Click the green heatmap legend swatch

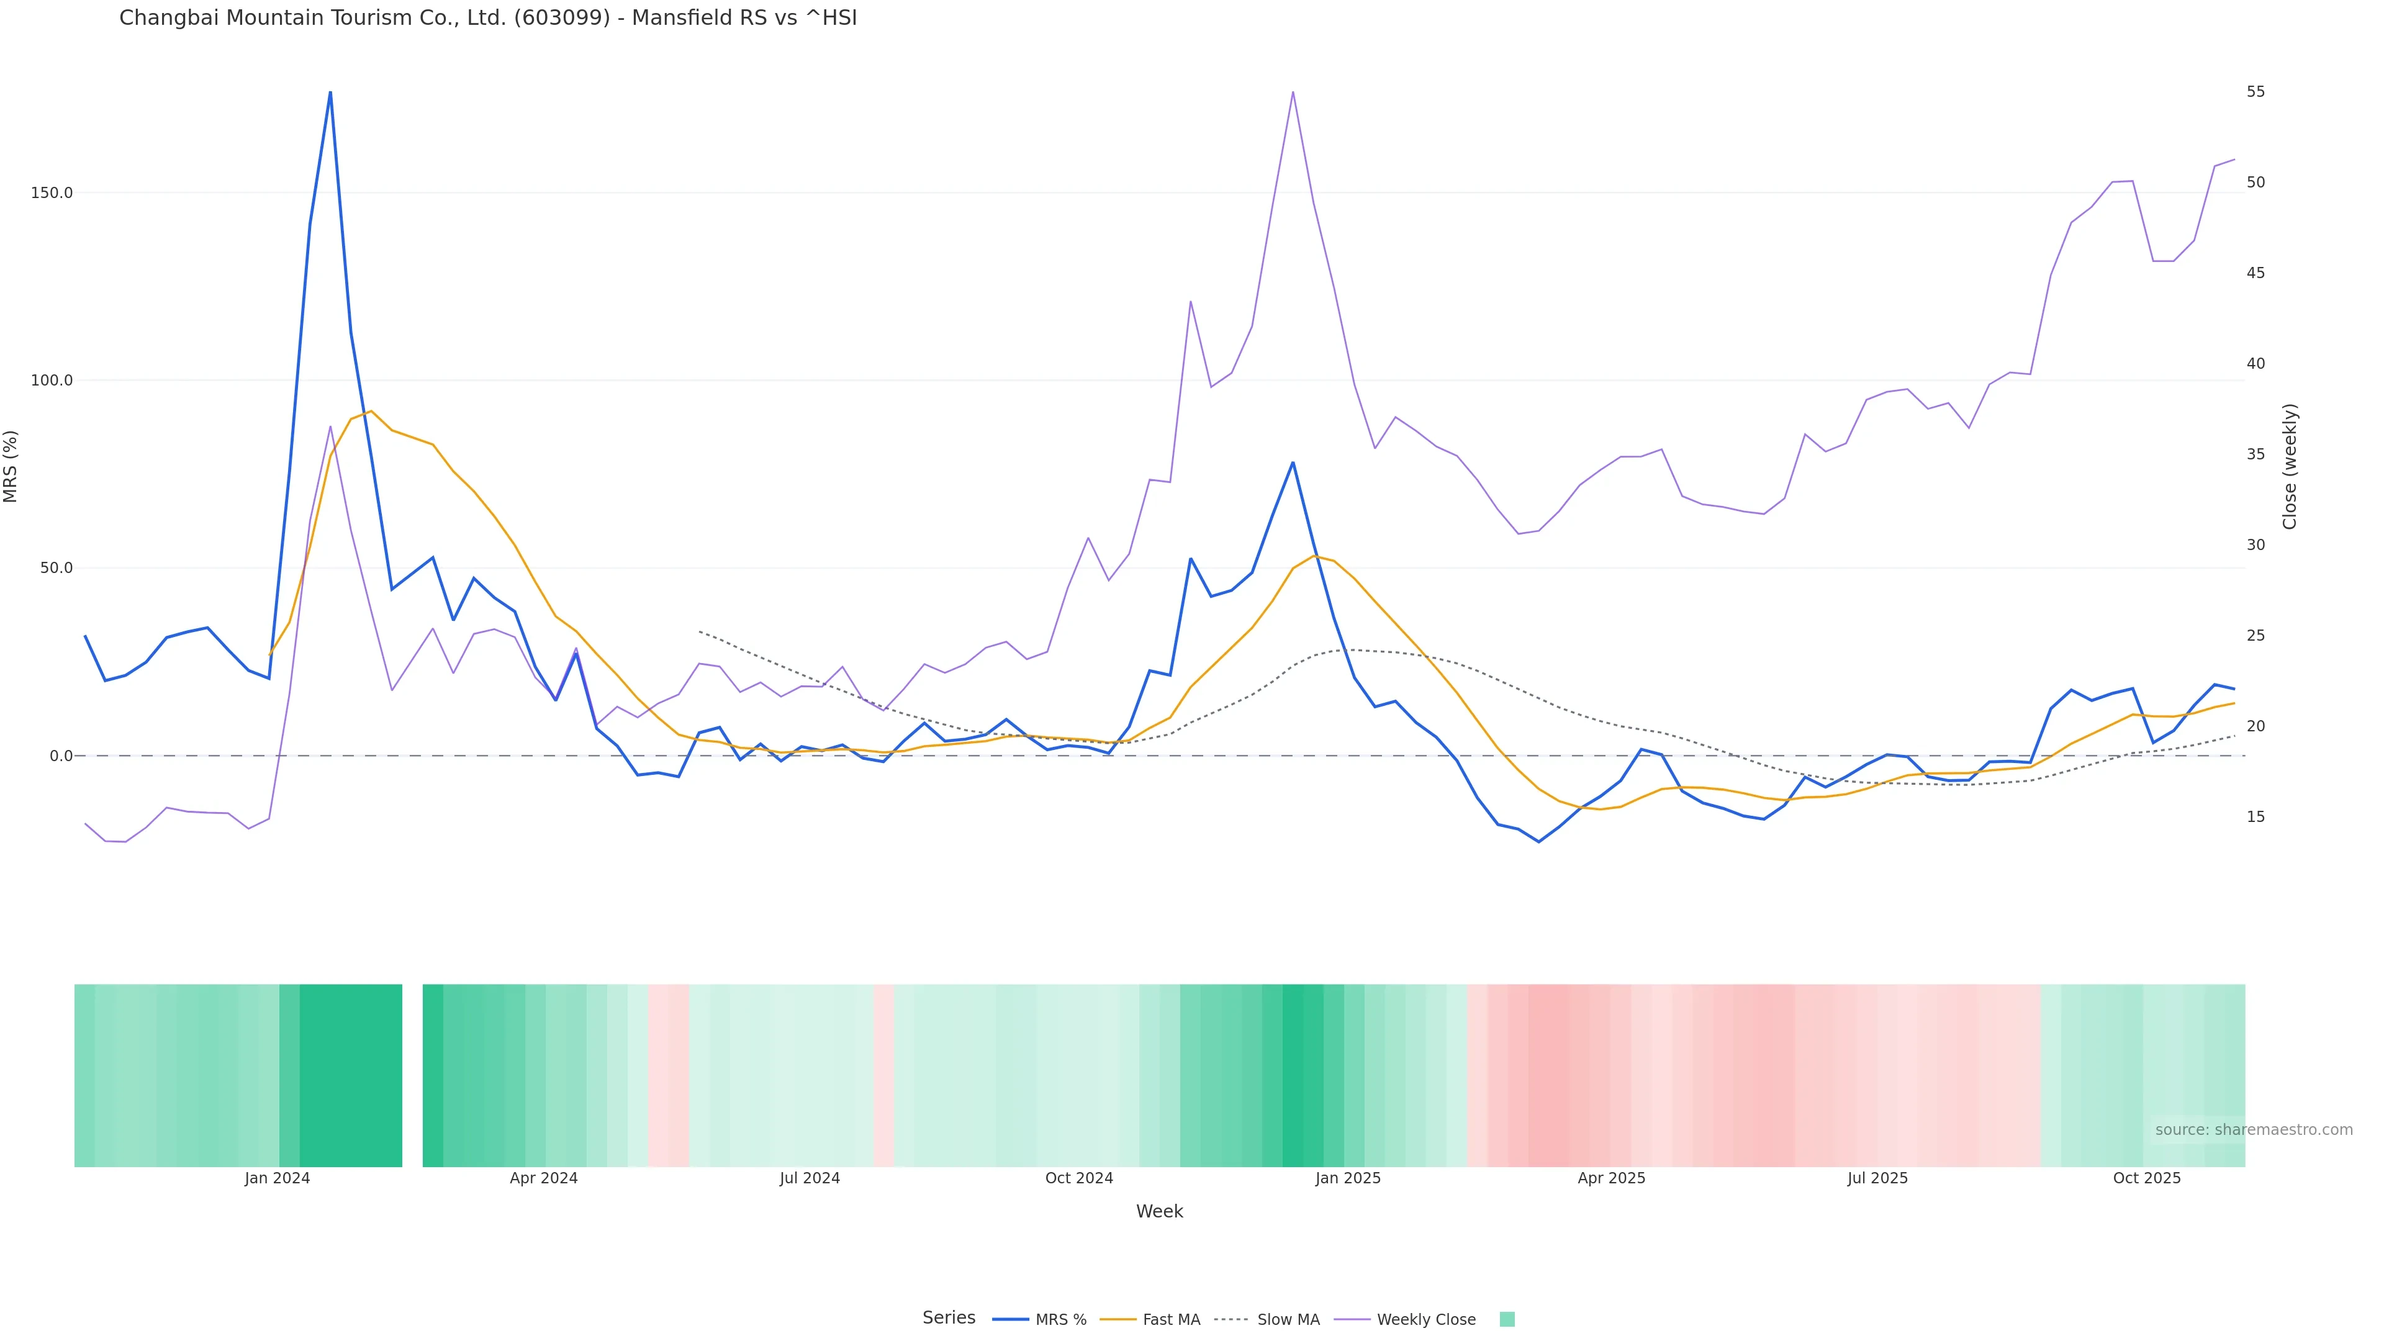click(1507, 1320)
